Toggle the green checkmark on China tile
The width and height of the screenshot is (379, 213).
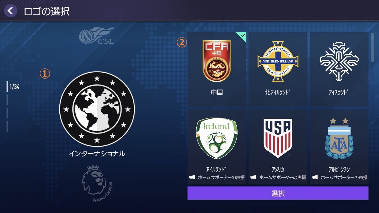242,36
